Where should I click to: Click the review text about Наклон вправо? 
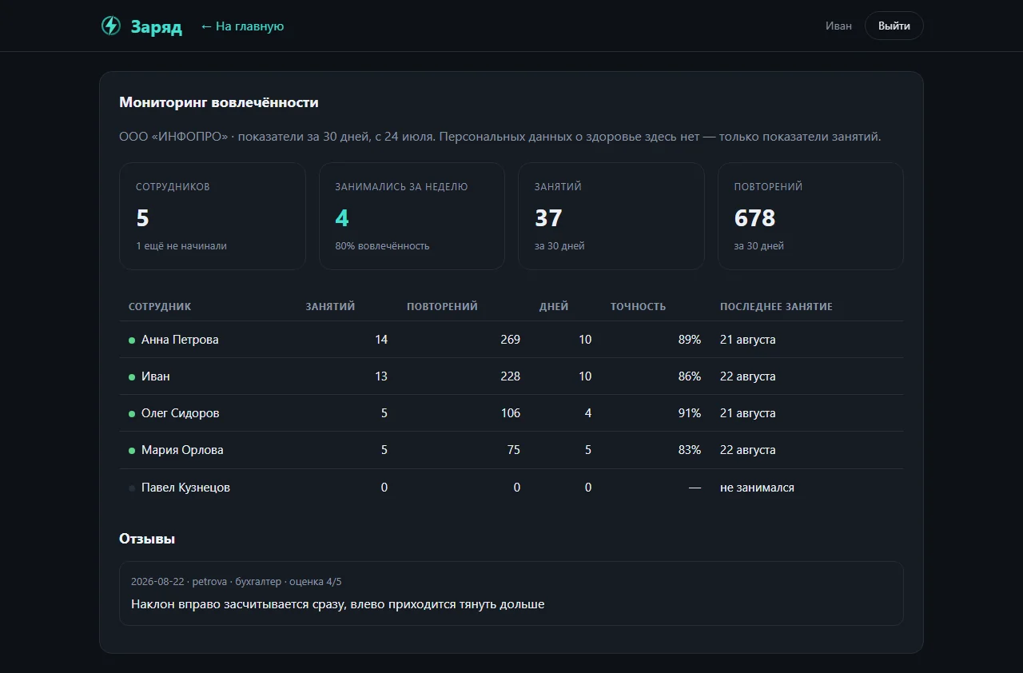(338, 604)
